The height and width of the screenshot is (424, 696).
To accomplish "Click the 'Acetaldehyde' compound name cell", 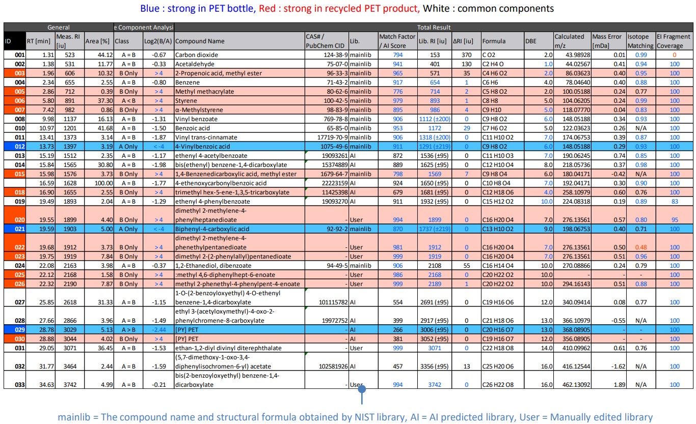I will pyautogui.click(x=239, y=64).
